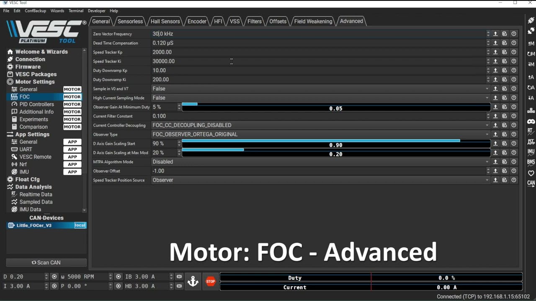Toggle BMS data streaming icon
Viewport: 536px width, 301px height.
(531, 162)
